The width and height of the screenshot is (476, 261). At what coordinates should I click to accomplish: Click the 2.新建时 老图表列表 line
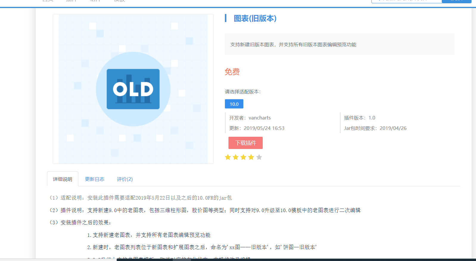coord(202,247)
